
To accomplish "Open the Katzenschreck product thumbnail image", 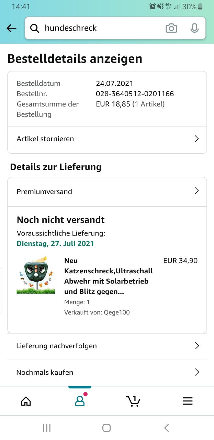I will [36, 275].
